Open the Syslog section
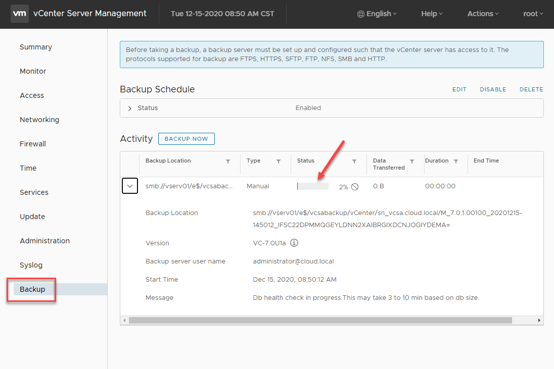The width and height of the screenshot is (554, 369). click(x=31, y=266)
